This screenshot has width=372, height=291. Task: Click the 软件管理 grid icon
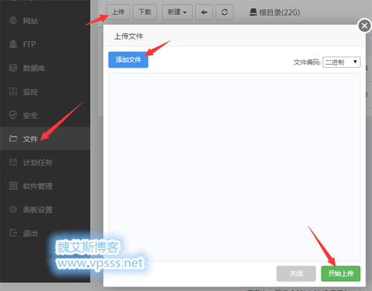coord(13,185)
